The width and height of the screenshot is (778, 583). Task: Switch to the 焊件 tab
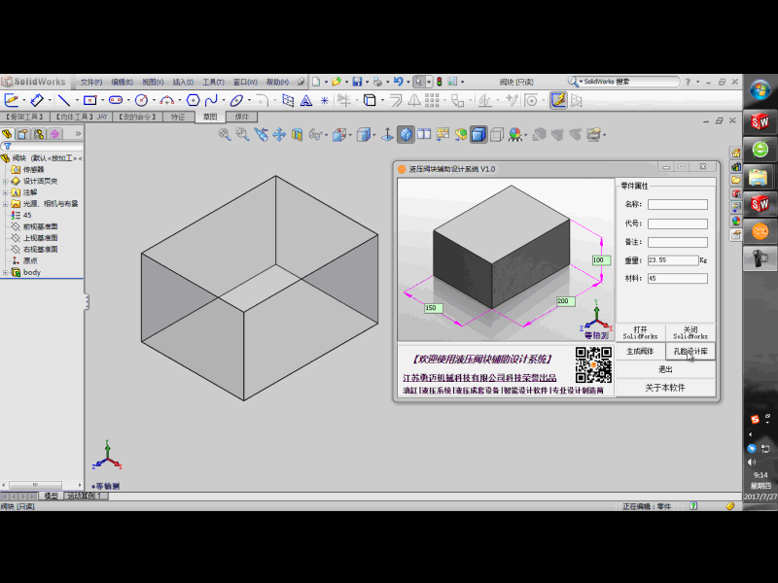point(241,117)
